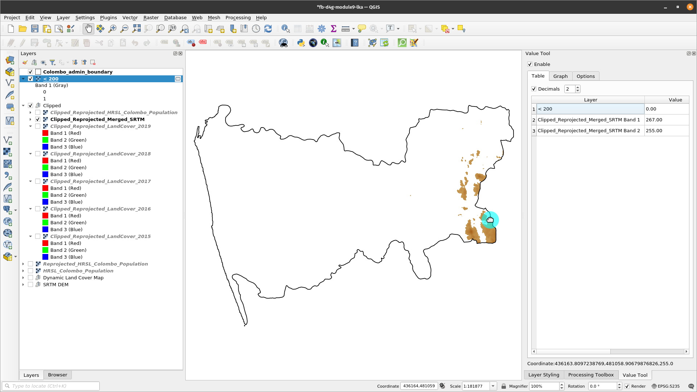
Task: Uncheck the Enable checkbox in Value Tool
Action: [x=530, y=64]
